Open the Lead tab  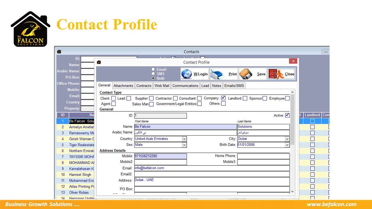pos(205,86)
